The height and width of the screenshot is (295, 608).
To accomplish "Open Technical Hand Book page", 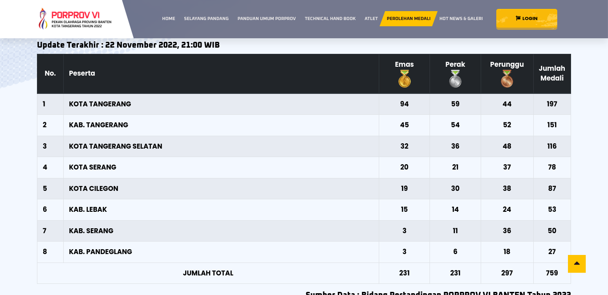I will (330, 19).
